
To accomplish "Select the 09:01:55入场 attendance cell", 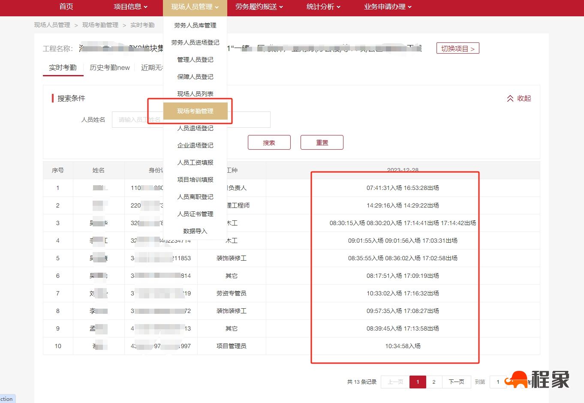I will (403, 241).
